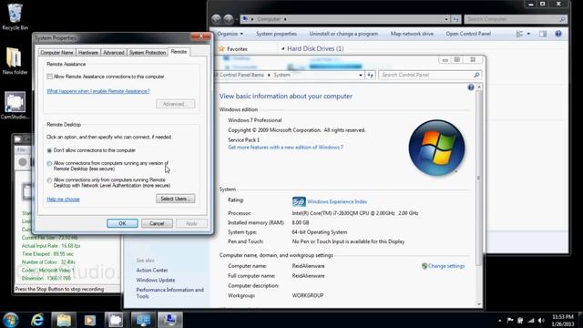The image size is (583, 328).
Task: Click the Windows Experience Index rating badge
Action: point(299,201)
